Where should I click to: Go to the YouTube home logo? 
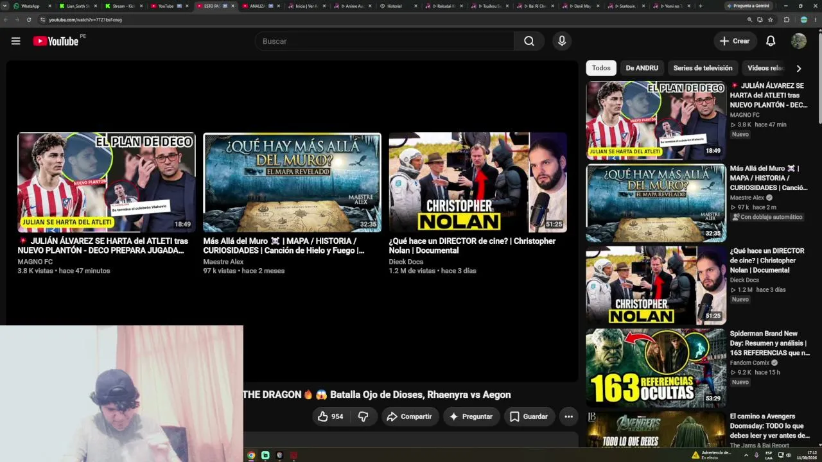coord(56,41)
